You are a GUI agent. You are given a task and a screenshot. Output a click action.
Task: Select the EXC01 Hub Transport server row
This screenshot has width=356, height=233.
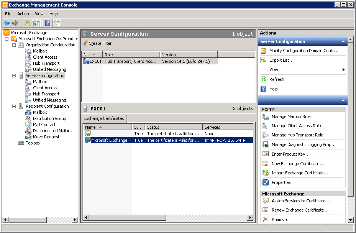click(x=150, y=61)
